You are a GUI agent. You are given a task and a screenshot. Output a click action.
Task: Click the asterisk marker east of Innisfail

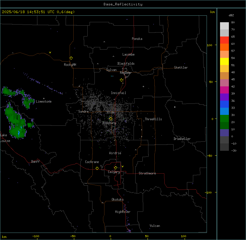pyautogui.click(x=143, y=86)
